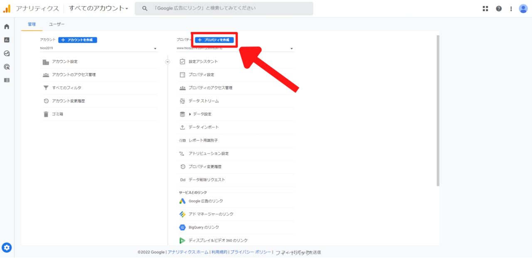532x258 pixels.
Task: Open the Explore icon in sidebar
Action: coord(7,53)
